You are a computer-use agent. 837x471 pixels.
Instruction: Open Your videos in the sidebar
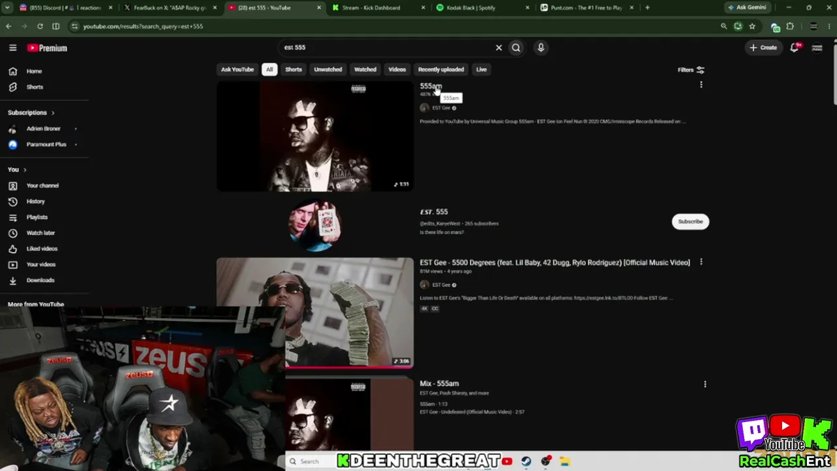pos(41,264)
